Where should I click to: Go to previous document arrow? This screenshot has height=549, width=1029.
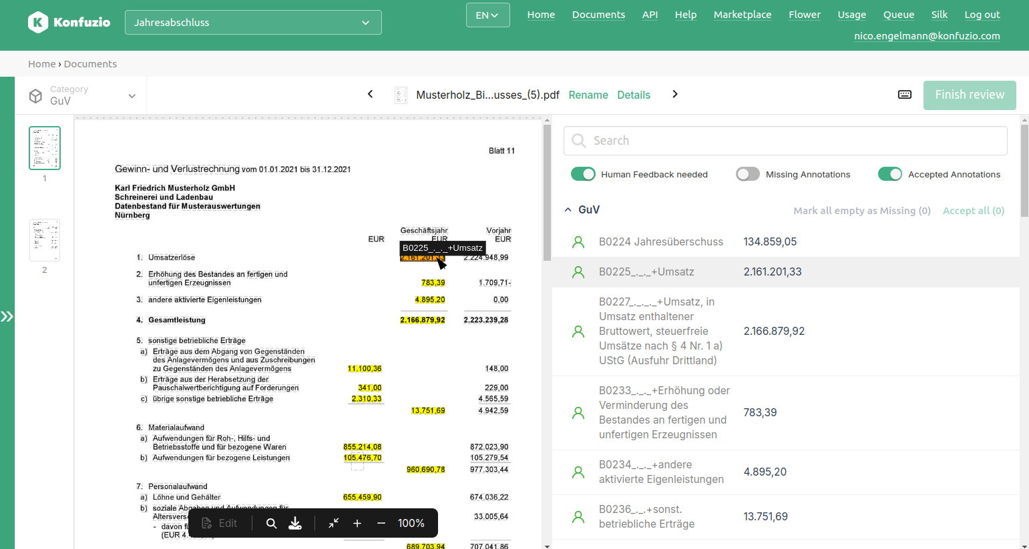click(371, 94)
